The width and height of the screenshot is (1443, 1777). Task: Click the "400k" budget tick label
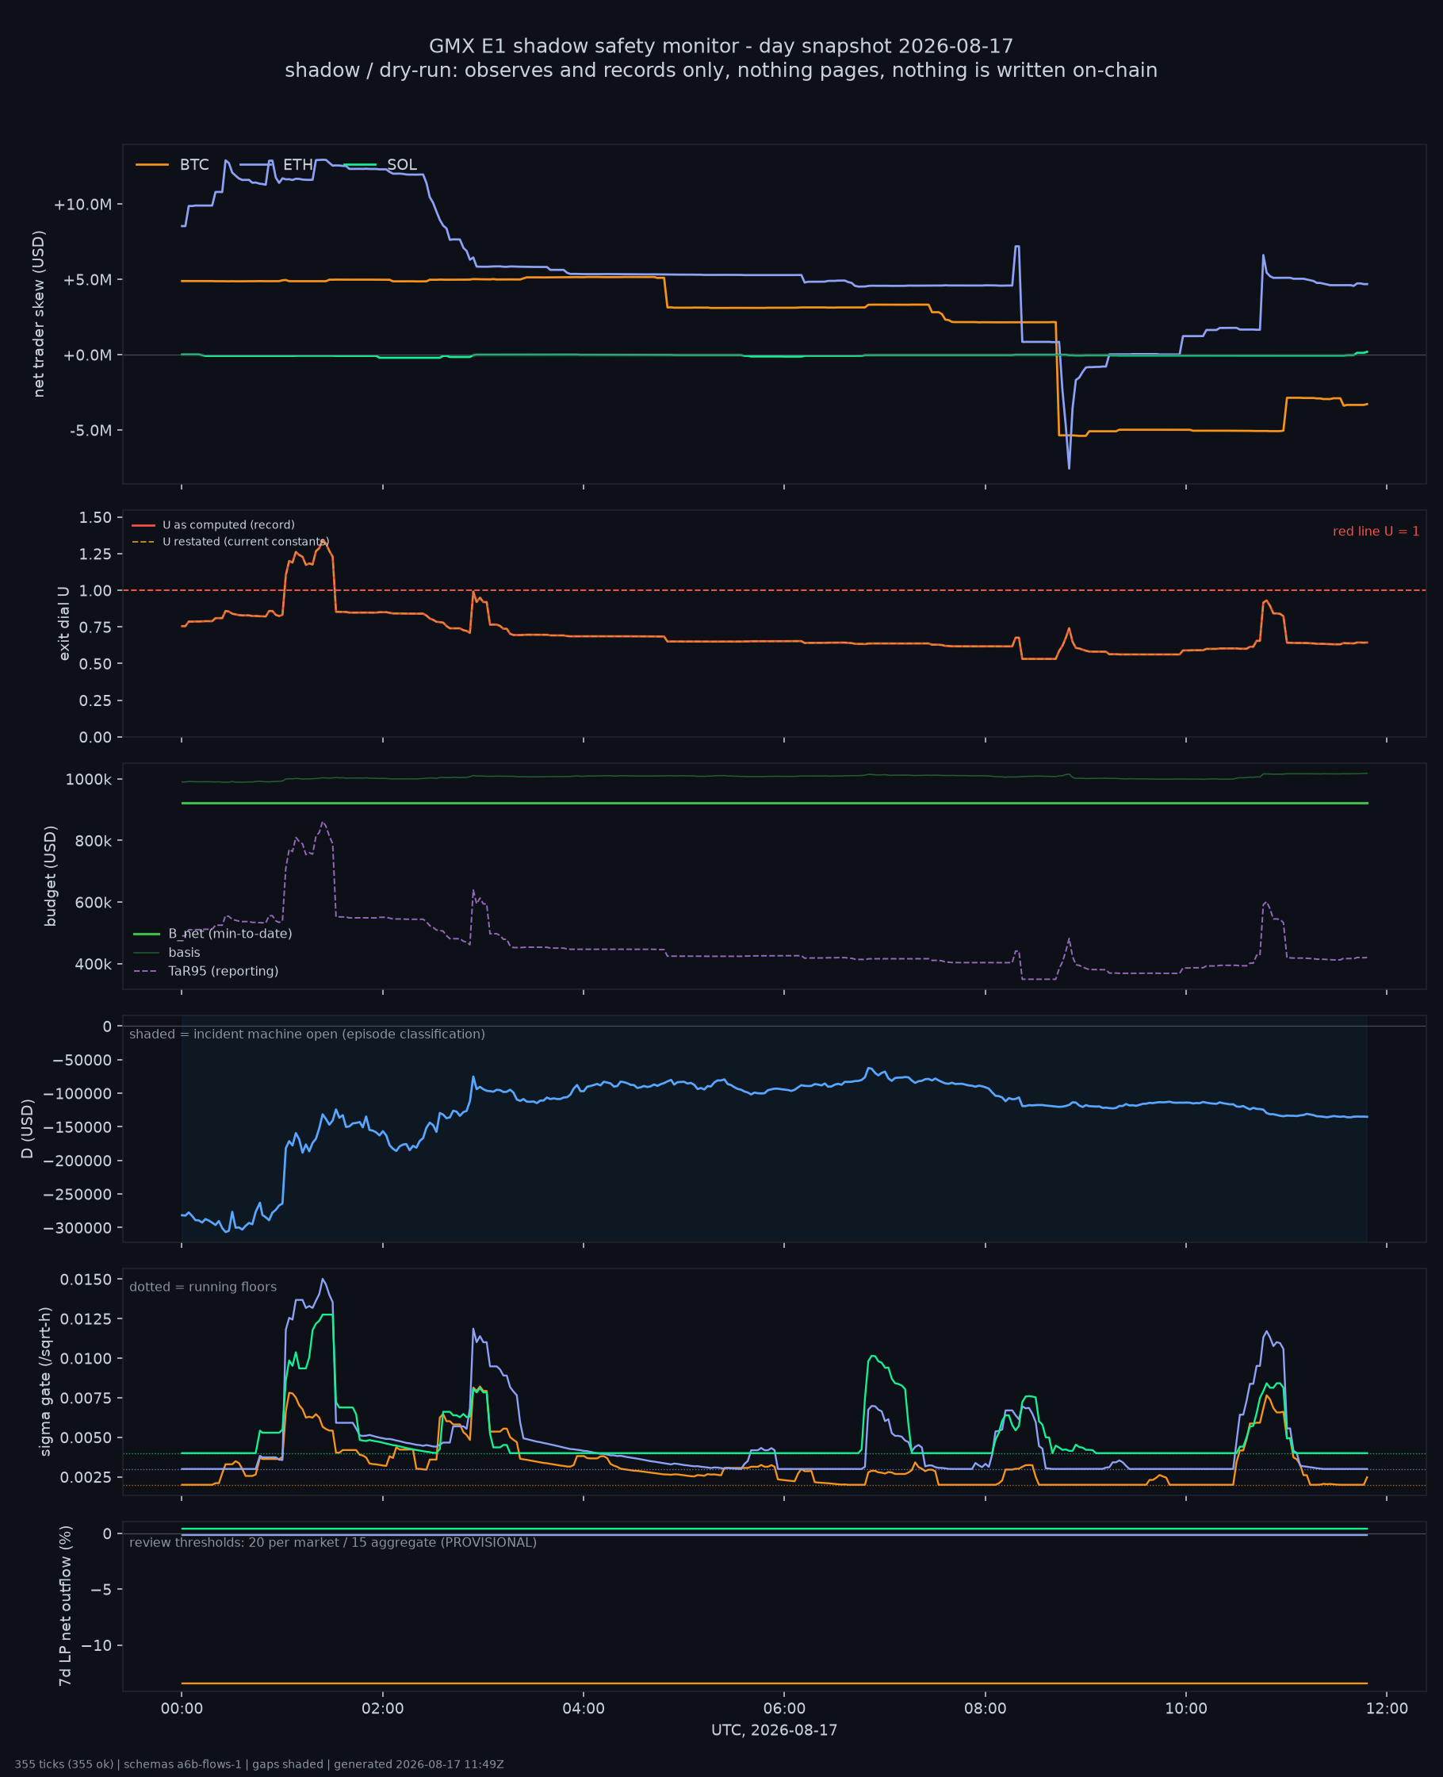click(92, 965)
